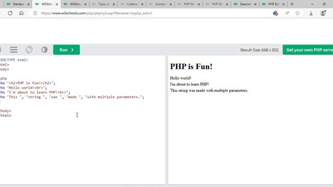333x187 pixels.
Task: Open the shopping extension icon with red badge
Action: click(x=275, y=14)
